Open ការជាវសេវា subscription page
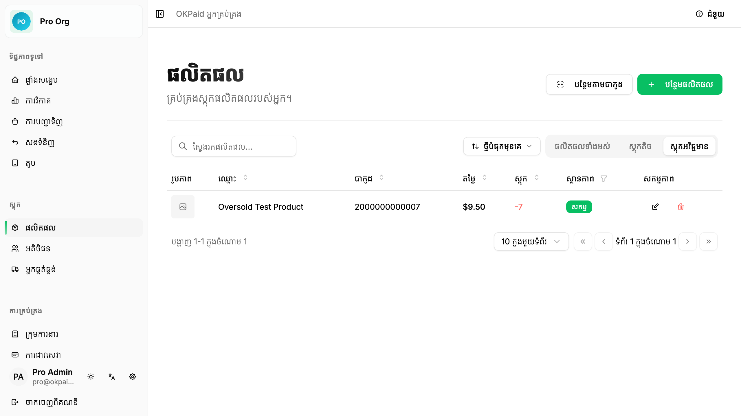Screen dimensions: 741x416 click(x=74, y=355)
